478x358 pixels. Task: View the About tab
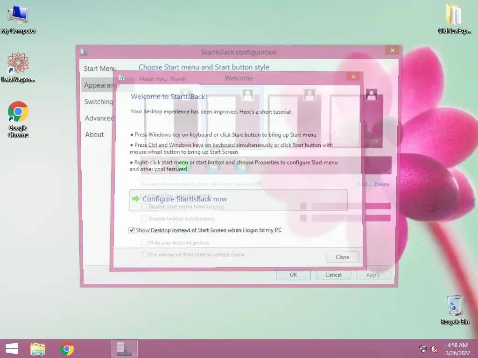click(x=94, y=135)
